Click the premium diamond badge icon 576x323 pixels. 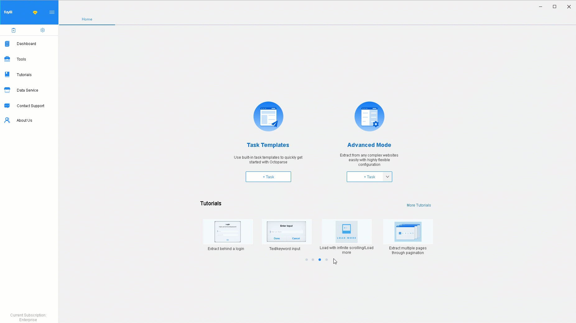point(35,12)
